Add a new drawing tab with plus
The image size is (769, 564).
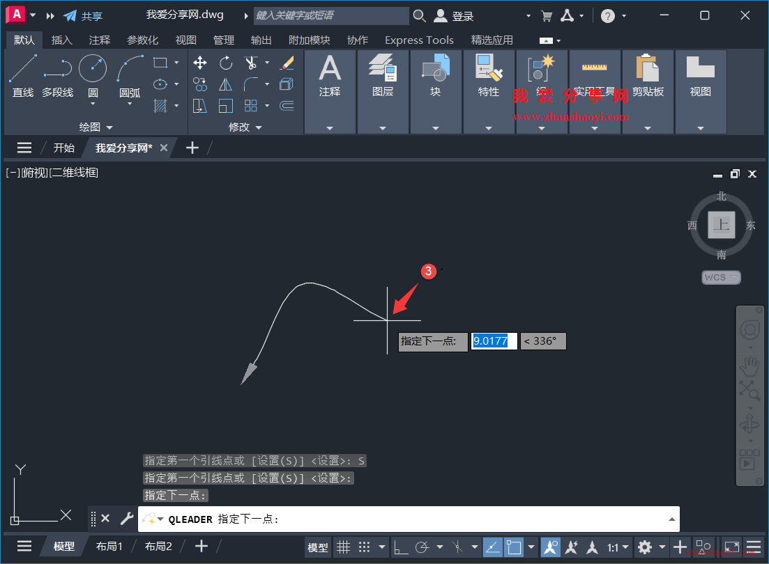click(192, 148)
